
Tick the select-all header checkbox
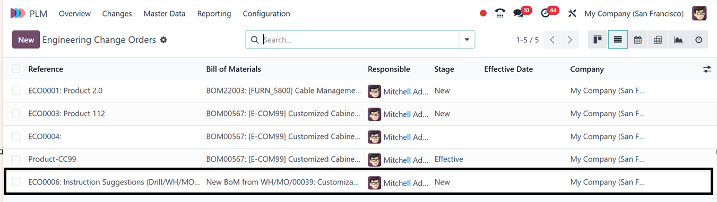pyautogui.click(x=16, y=69)
